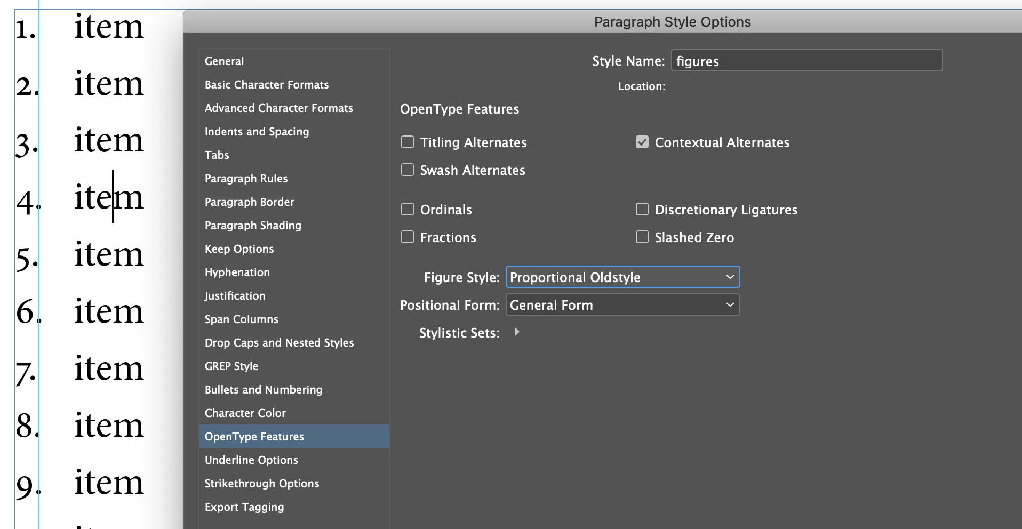The image size is (1022, 529).
Task: Open the Export Tagging section
Action: click(x=244, y=507)
